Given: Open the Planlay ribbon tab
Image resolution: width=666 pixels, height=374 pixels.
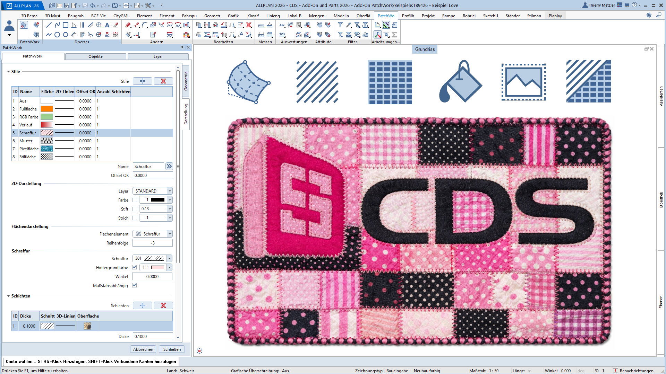Looking at the screenshot, I should pyautogui.click(x=555, y=16).
